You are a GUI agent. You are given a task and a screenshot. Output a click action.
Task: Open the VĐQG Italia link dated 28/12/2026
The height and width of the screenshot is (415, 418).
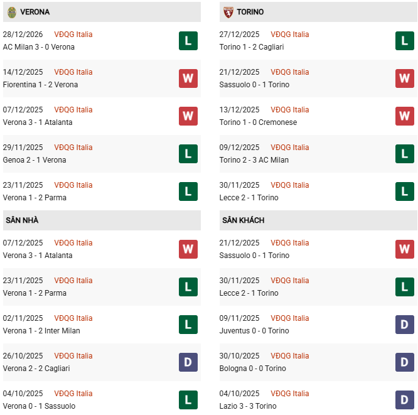(x=73, y=35)
